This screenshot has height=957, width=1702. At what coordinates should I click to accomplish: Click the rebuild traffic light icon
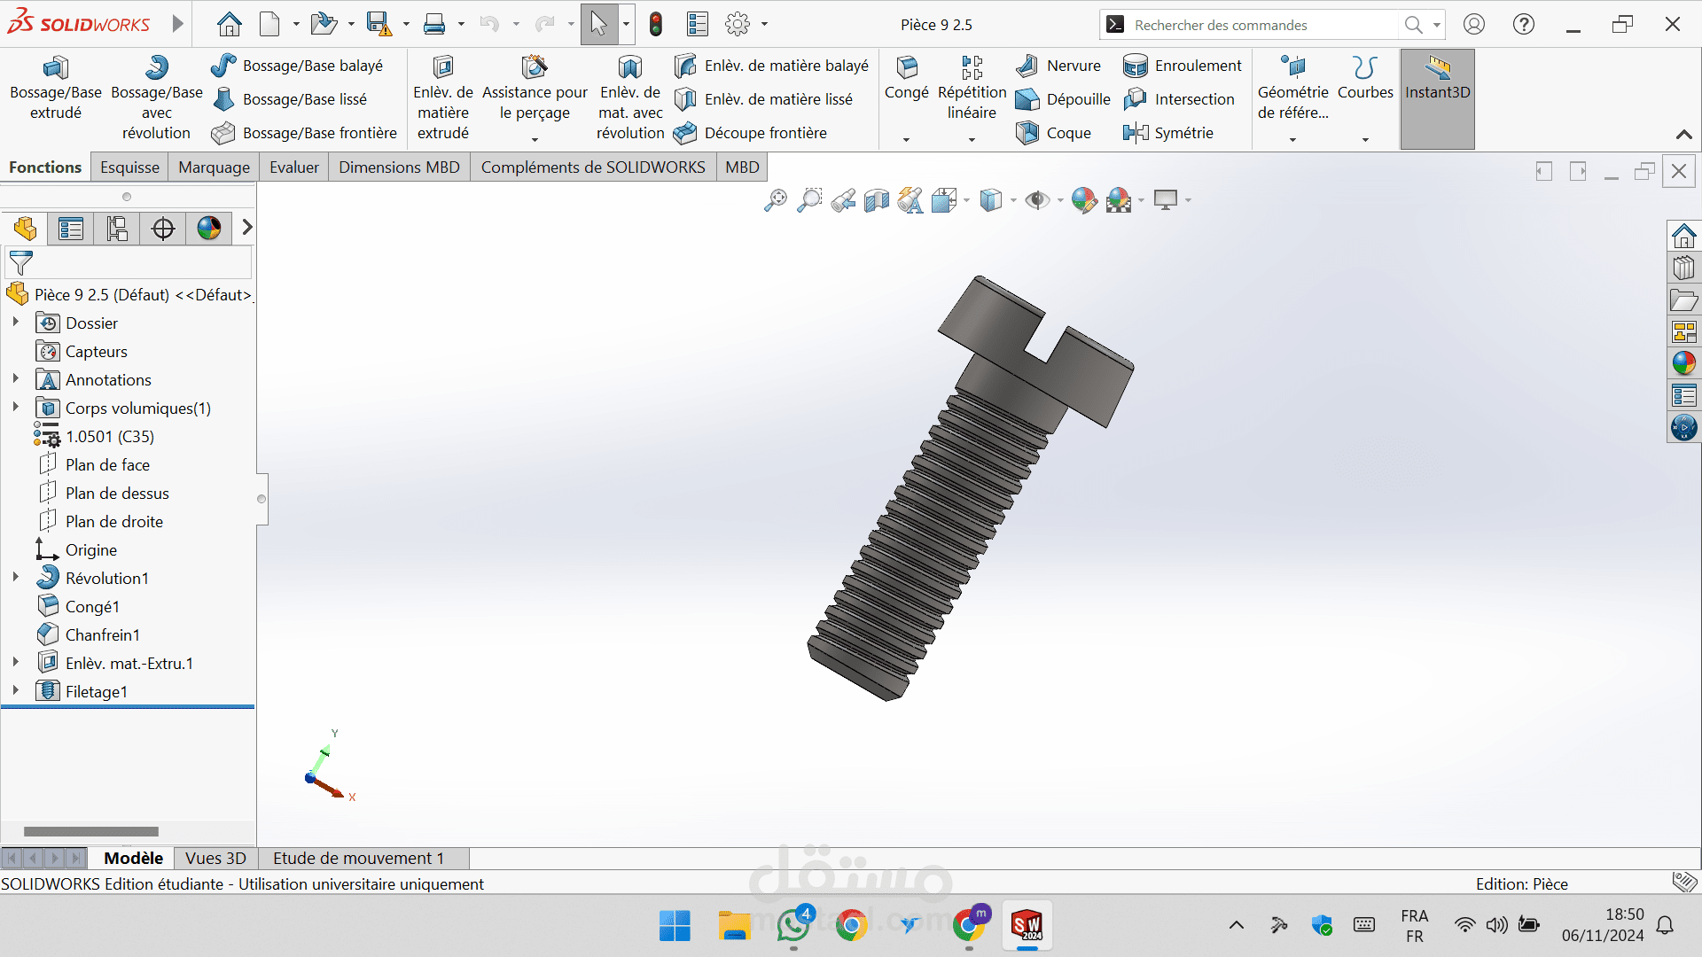point(656,25)
